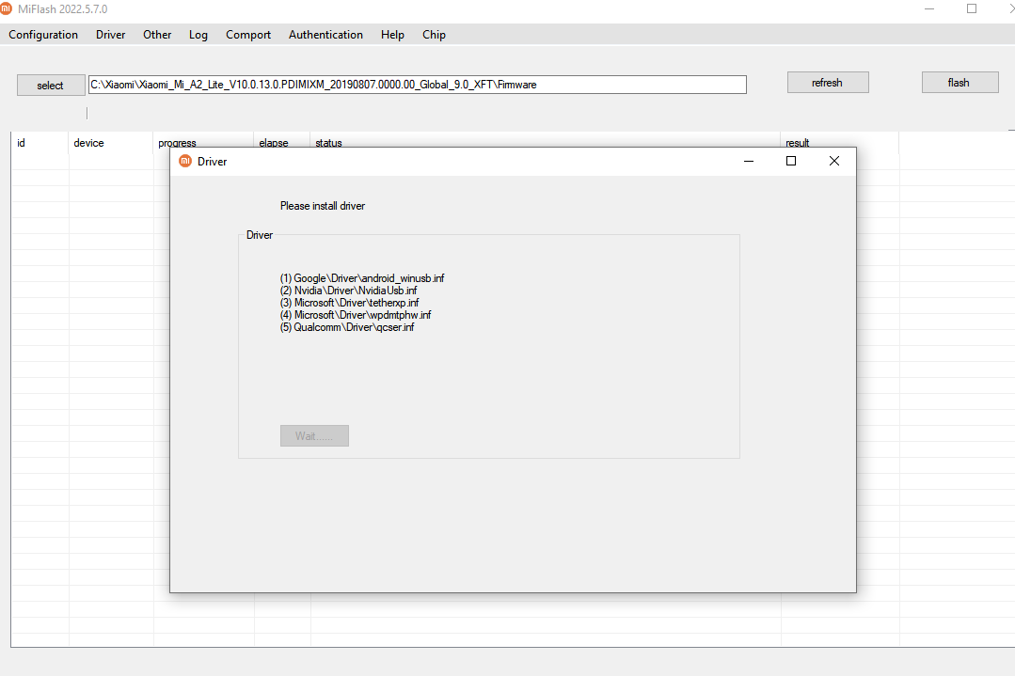The image size is (1015, 676).
Task: Click the result column header
Action: pyautogui.click(x=797, y=143)
